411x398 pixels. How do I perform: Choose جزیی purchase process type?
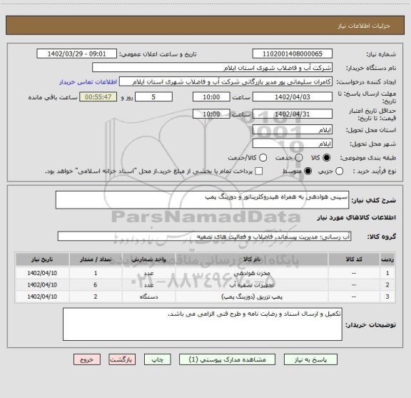pyautogui.click(x=340, y=171)
